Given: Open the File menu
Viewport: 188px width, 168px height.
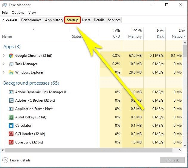Looking at the screenshot, I should point(5,13).
